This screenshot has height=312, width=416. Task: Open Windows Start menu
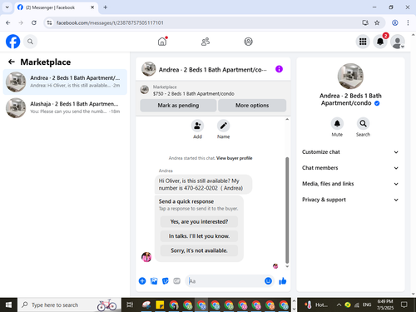tap(8, 305)
